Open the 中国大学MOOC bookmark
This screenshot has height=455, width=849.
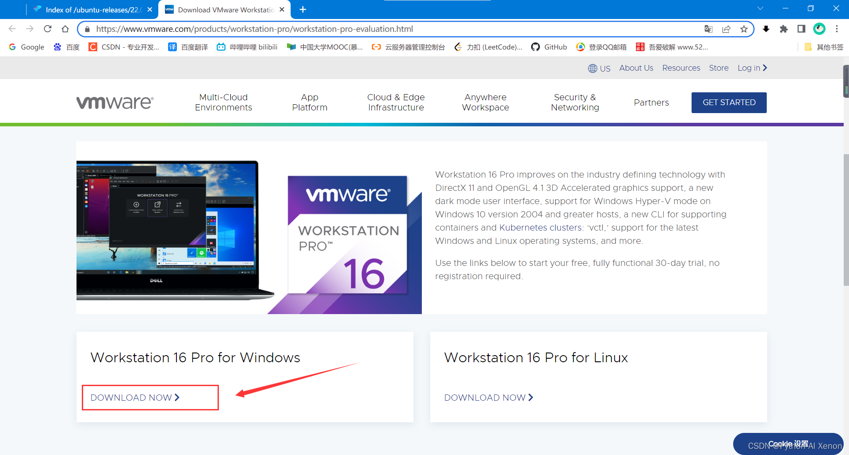[x=325, y=47]
